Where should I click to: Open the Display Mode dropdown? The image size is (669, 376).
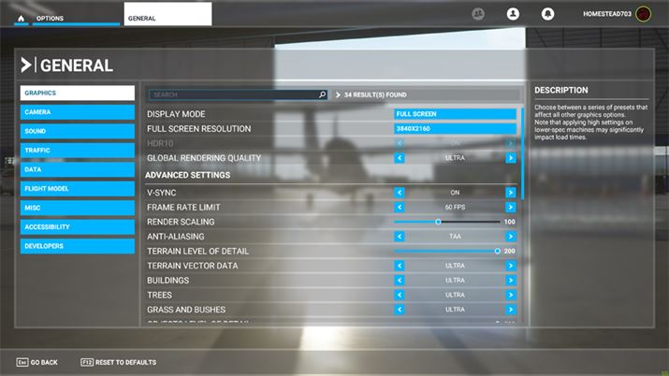[455, 114]
